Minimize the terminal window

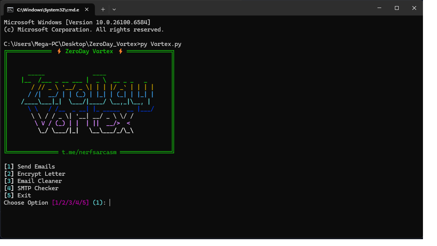pos(379,8)
